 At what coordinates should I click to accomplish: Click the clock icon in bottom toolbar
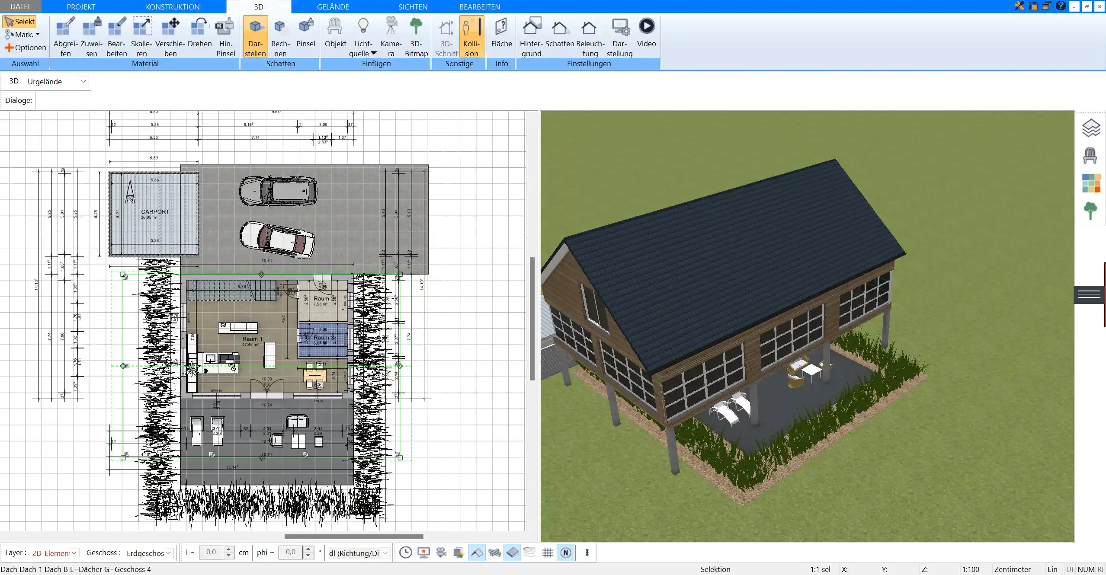[x=405, y=553]
